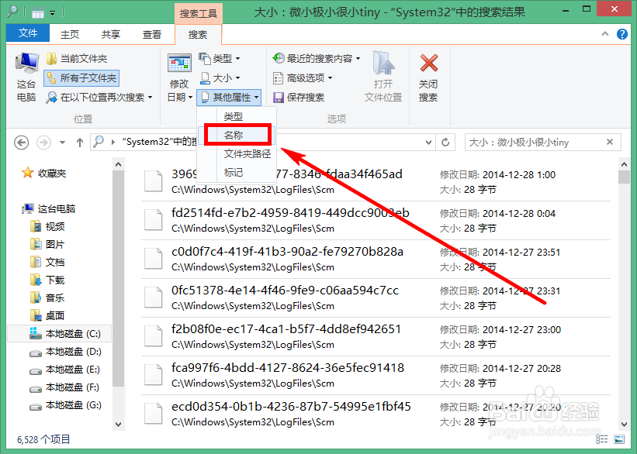Click the Save search button
Image resolution: width=637 pixels, height=454 pixels.
299,98
